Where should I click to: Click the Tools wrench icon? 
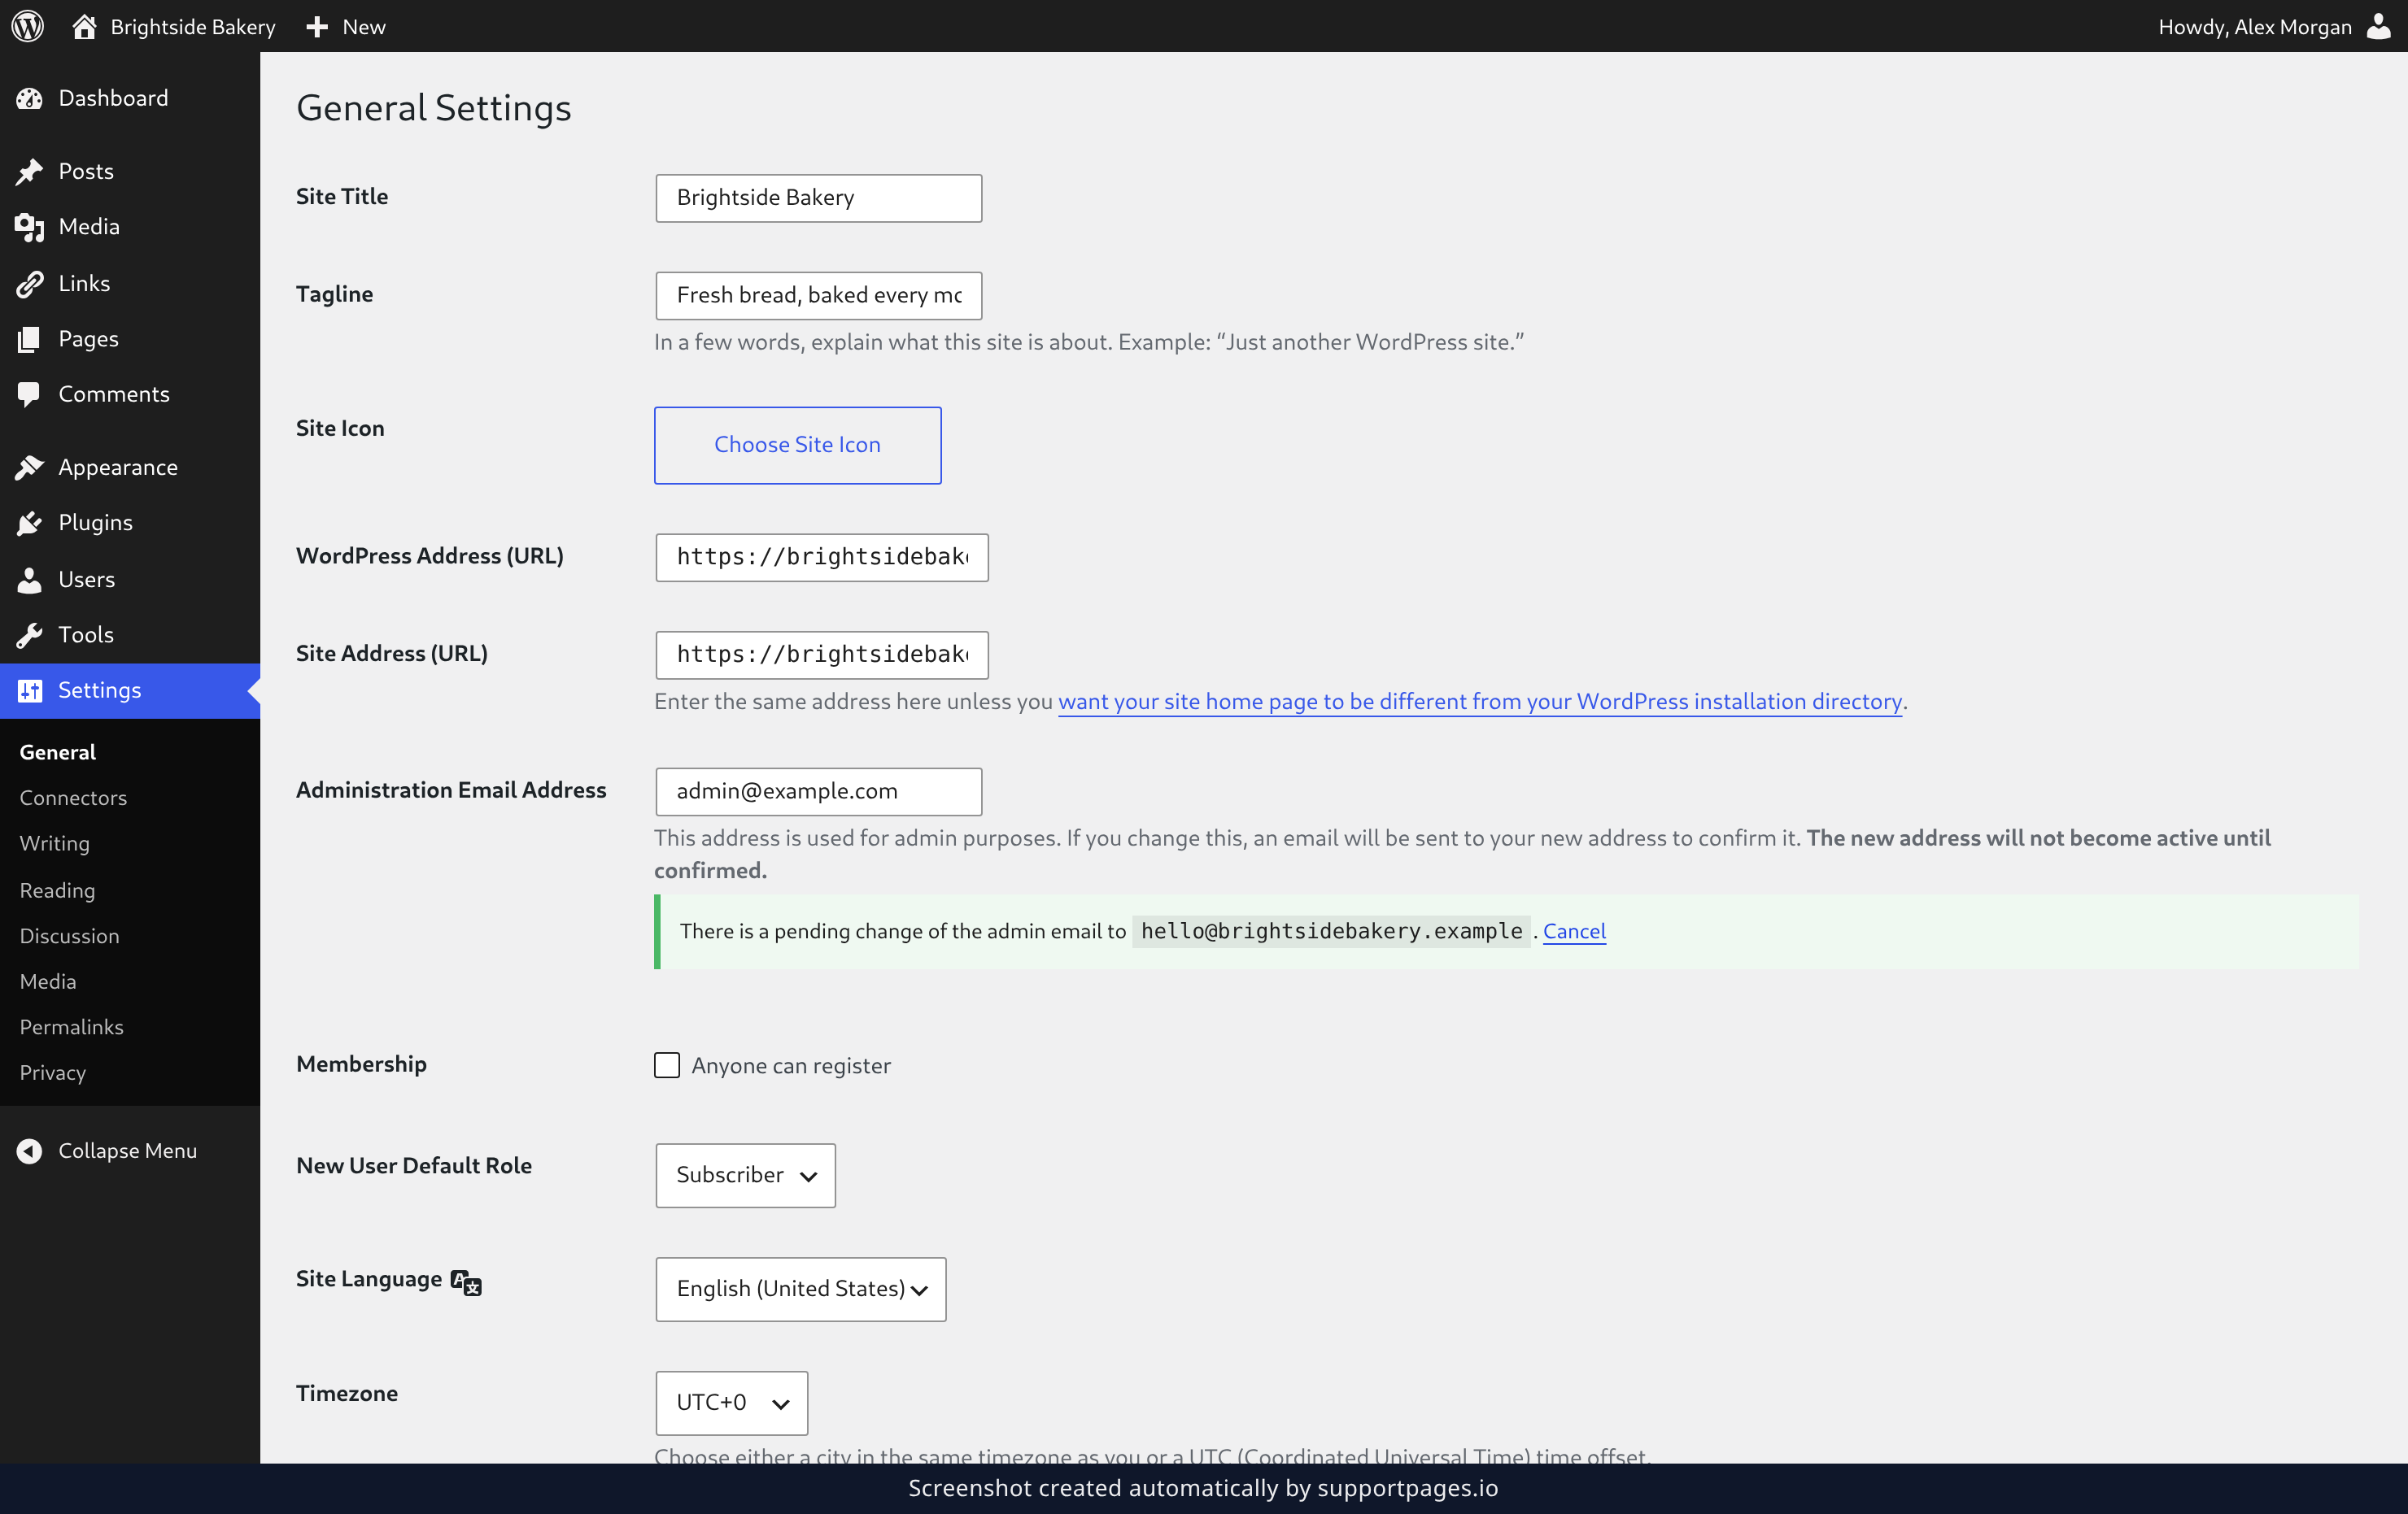(x=30, y=634)
